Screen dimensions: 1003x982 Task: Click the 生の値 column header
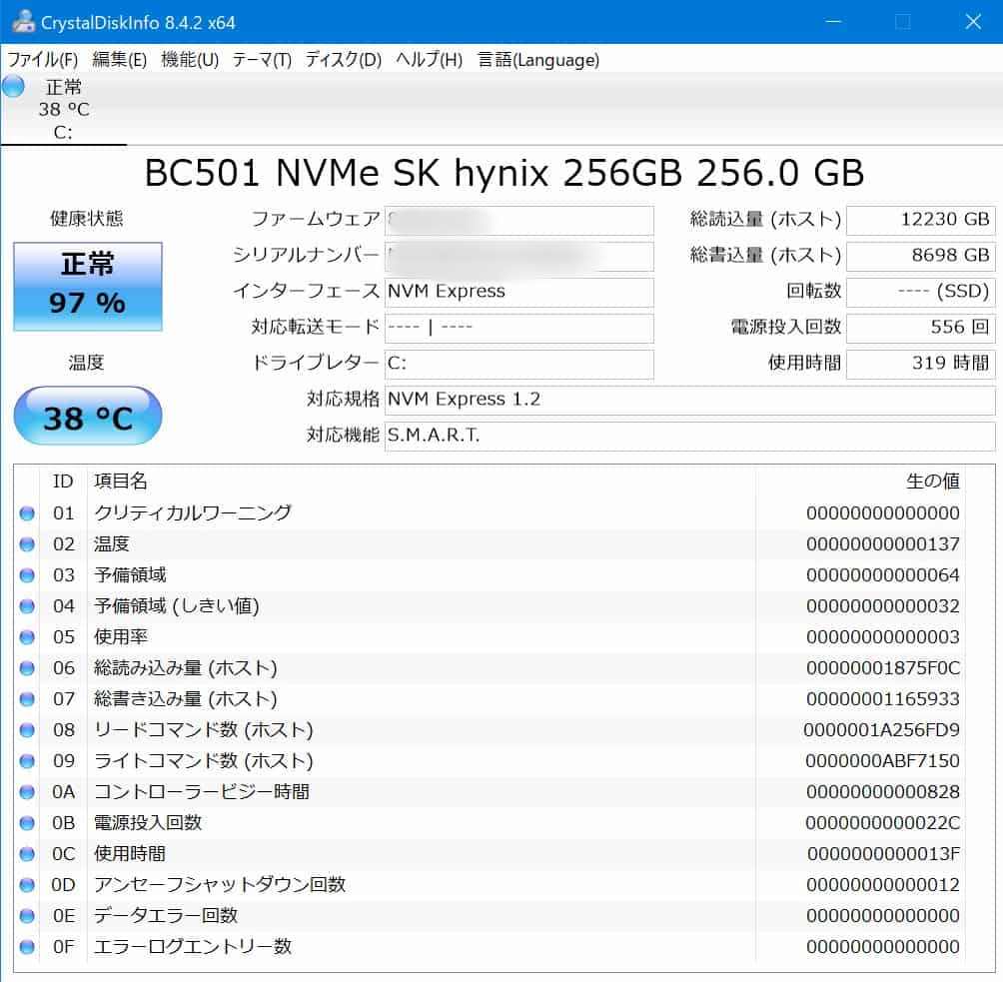[931, 482]
